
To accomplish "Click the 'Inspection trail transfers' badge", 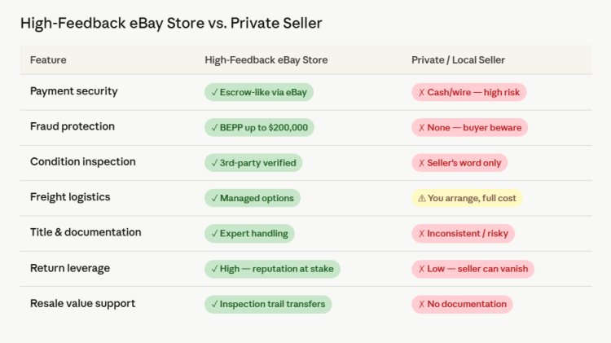I will pos(268,304).
